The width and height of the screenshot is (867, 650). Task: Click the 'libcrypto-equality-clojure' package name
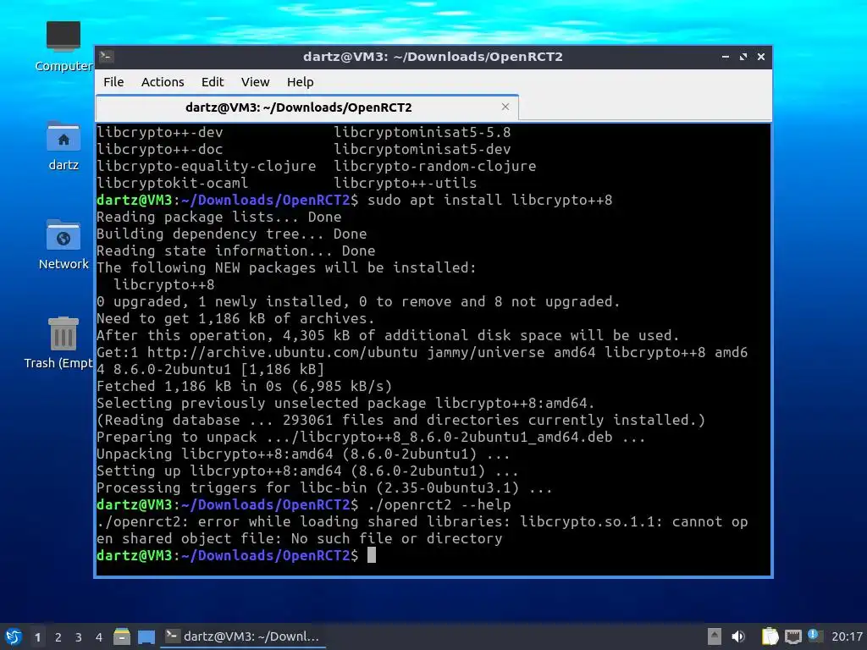pyautogui.click(x=207, y=167)
